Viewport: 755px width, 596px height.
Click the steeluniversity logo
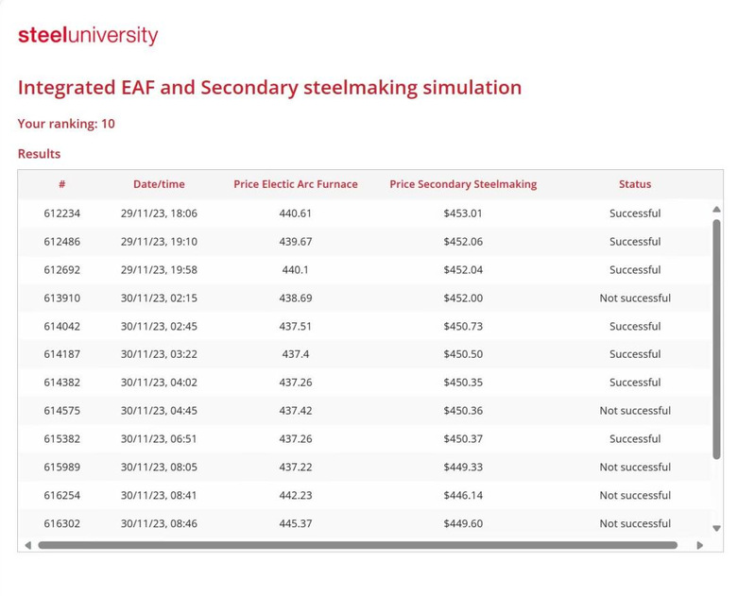coord(88,36)
